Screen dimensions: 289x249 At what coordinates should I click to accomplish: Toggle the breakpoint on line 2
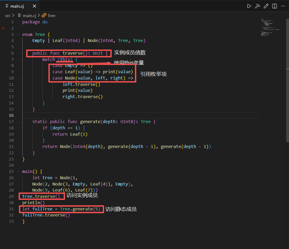click(3, 28)
